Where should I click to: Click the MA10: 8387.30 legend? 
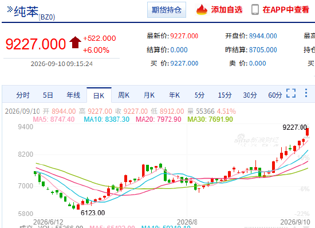107,119
